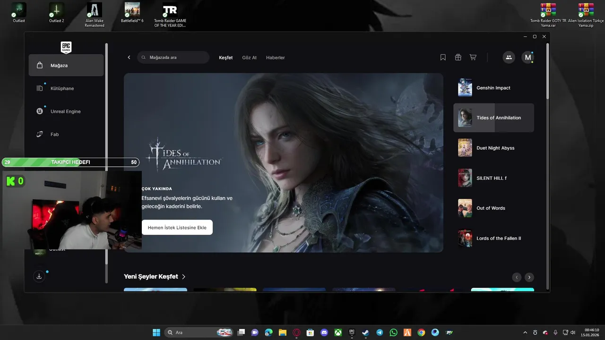605x340 pixels.
Task: Open Microsoft Store from the taskbar
Action: pos(311,332)
